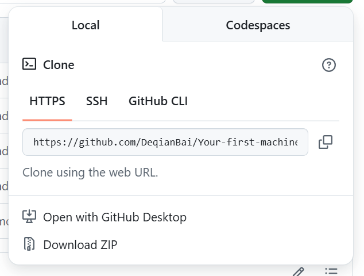Image resolution: width=364 pixels, height=276 pixels.
Task: Click the HTTPS repository URL field
Action: coord(165,142)
